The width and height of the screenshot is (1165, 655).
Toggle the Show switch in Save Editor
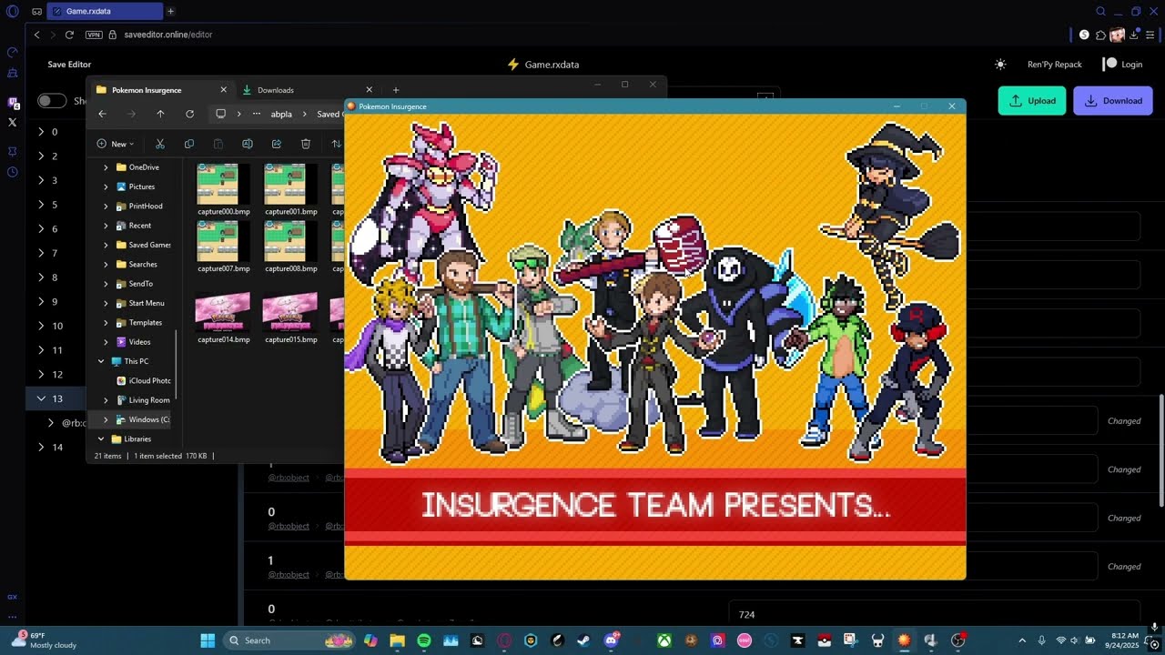[x=52, y=101]
